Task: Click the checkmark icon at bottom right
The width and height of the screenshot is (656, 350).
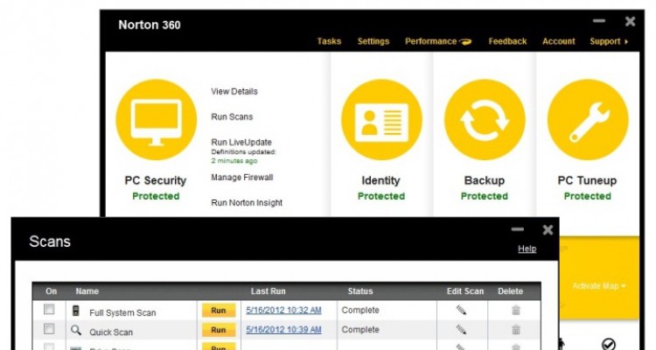Action: 609,344
